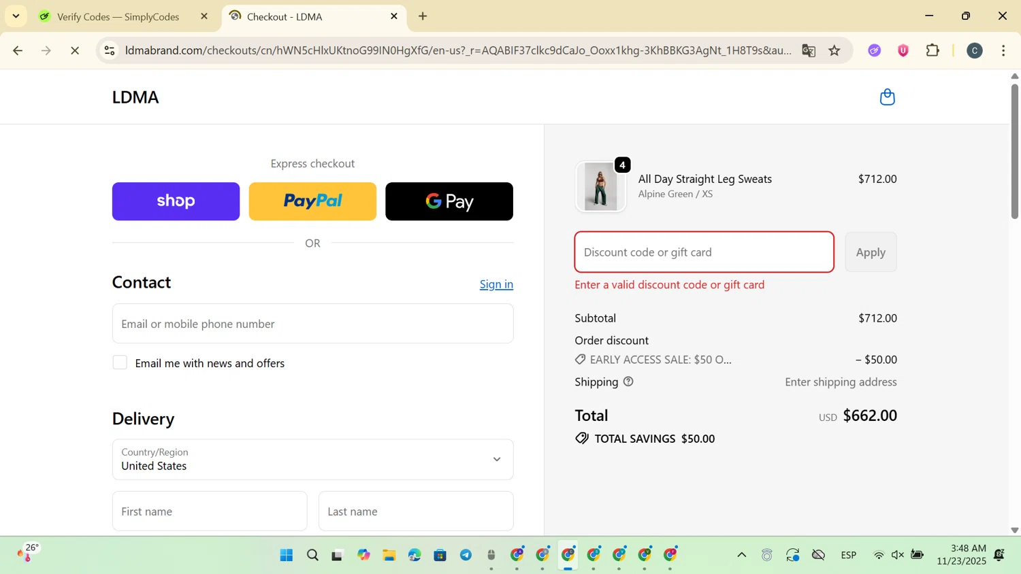Open the Chrome profile avatar C
This screenshot has width=1021, height=574.
pyautogui.click(x=975, y=51)
